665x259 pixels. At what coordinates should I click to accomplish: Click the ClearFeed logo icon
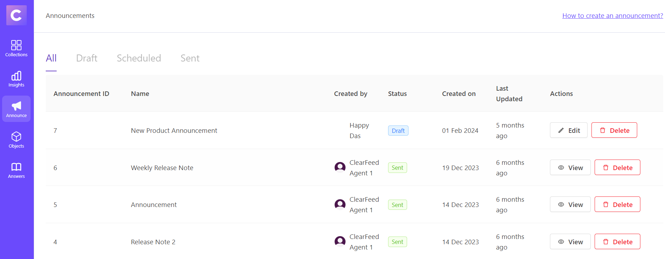click(x=16, y=15)
